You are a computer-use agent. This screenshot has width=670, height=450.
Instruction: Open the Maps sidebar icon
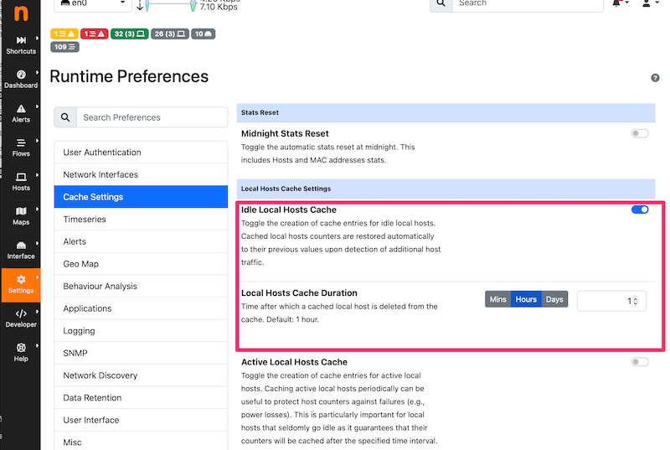(21, 215)
